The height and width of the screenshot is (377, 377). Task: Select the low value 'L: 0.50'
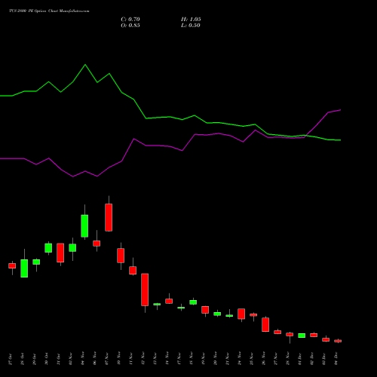point(191,26)
